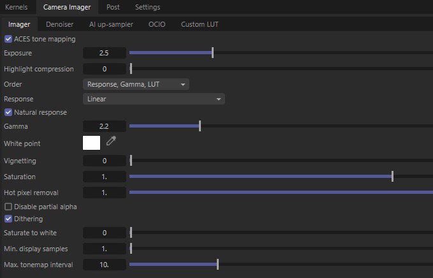
Task: Click the Max. tonemap interval value field
Action: point(105,264)
